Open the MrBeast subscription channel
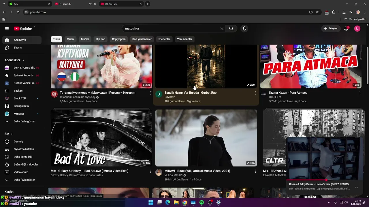Viewport: 369px width, 207px height. pos(22,114)
